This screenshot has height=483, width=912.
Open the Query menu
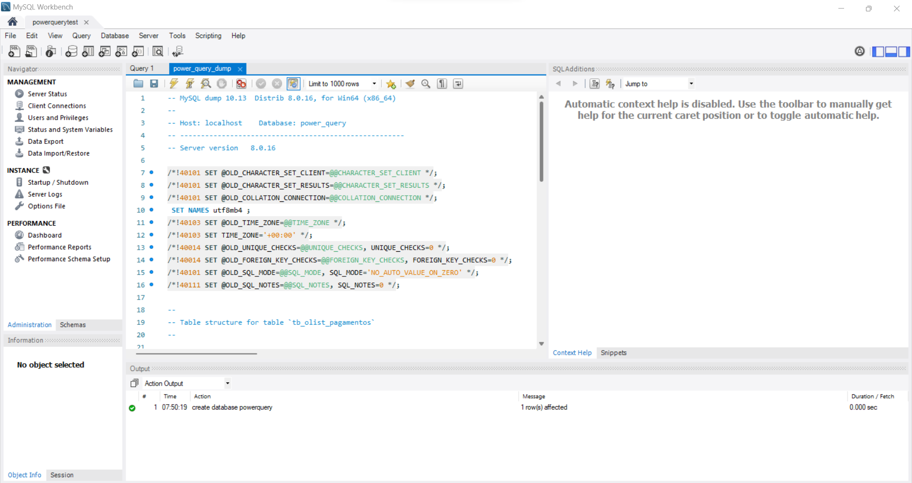(x=81, y=36)
